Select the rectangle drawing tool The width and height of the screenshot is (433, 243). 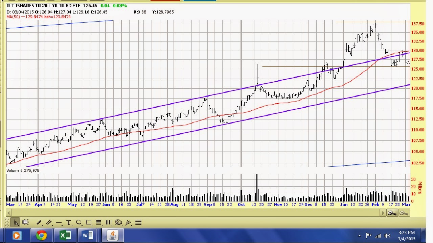coord(89,222)
